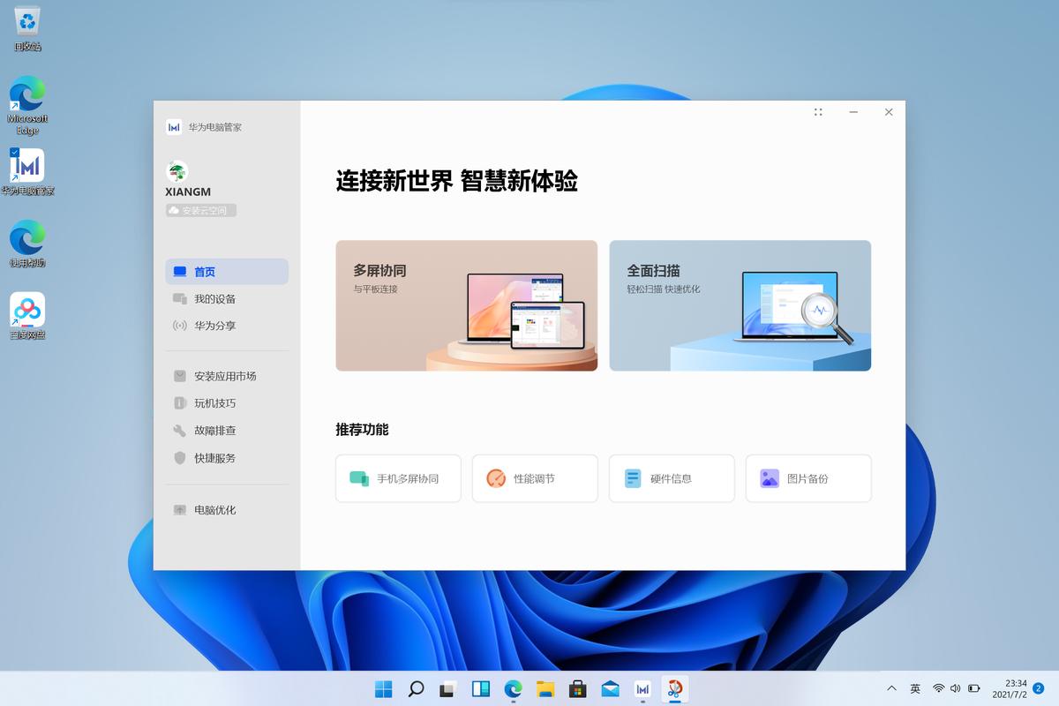
Task: Select the 首页 navigation item
Action: point(205,271)
